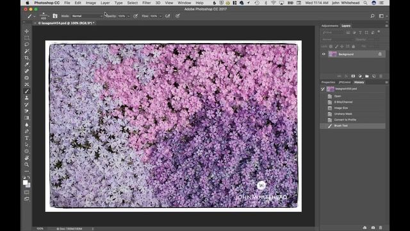Screen dimensions: 410x231
Task: Select the Brush Tool history state
Action: click(353, 126)
